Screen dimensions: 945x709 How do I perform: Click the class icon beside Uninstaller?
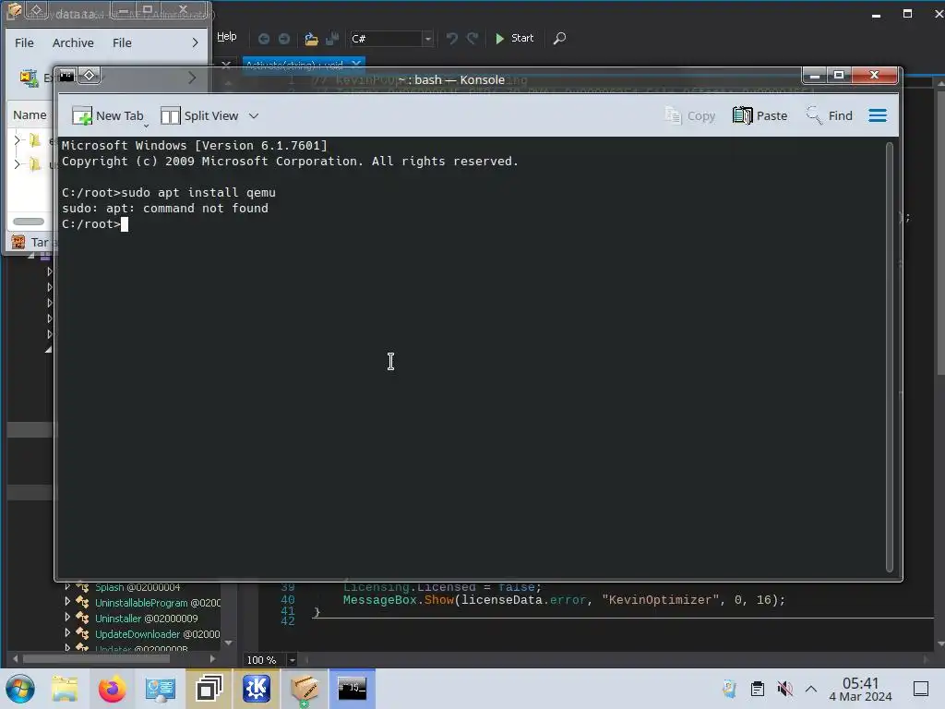coord(82,618)
